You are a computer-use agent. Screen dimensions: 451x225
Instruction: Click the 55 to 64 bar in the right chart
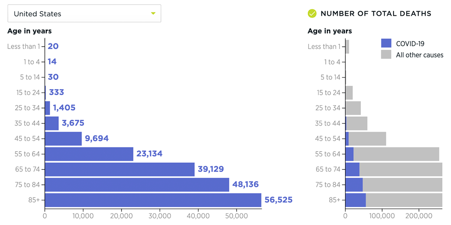pos(391,154)
